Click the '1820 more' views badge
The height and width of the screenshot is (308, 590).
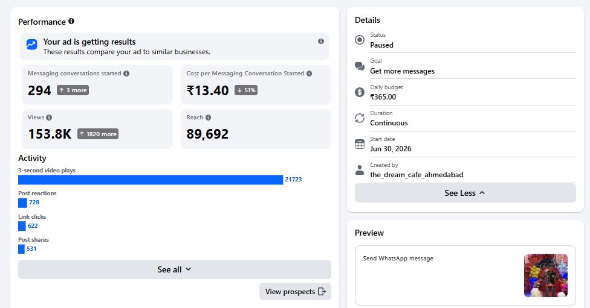point(98,134)
